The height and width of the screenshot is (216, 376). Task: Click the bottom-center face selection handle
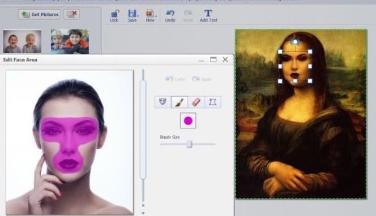(295, 81)
